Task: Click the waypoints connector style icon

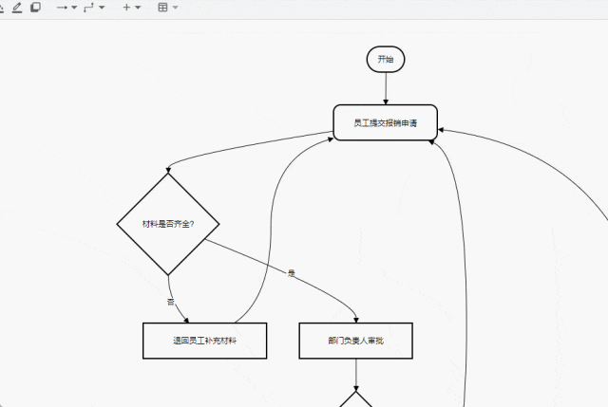Action: point(88,8)
